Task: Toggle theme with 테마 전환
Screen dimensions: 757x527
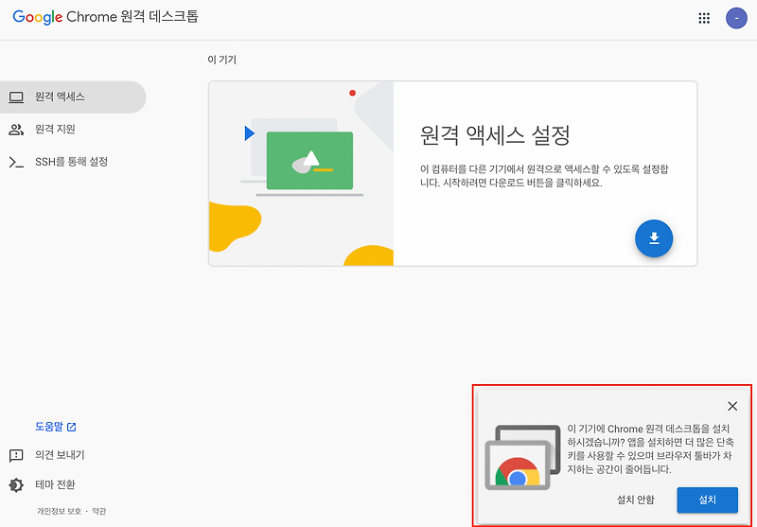Action: point(42,484)
